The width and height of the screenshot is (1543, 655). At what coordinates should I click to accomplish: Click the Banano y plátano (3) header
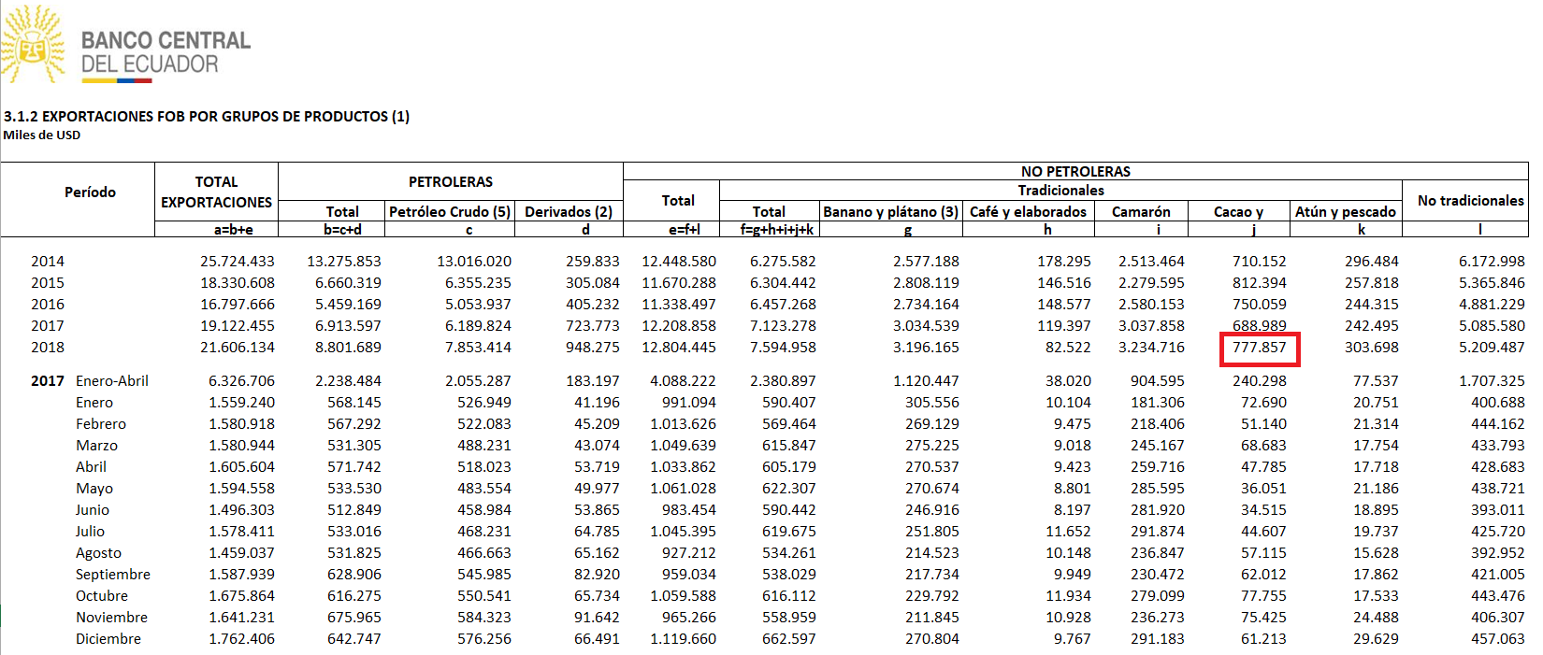[x=890, y=212]
